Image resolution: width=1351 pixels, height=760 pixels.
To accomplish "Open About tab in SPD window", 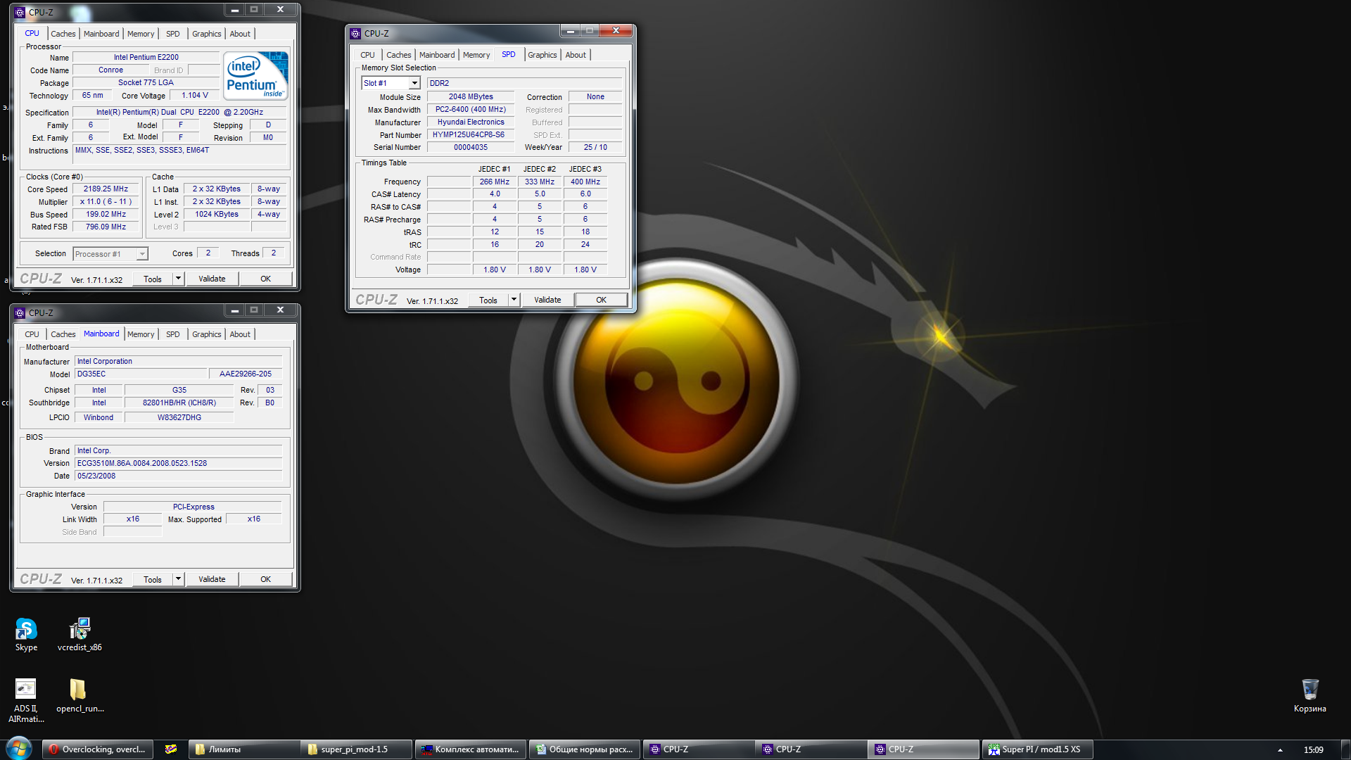I will pos(575,55).
